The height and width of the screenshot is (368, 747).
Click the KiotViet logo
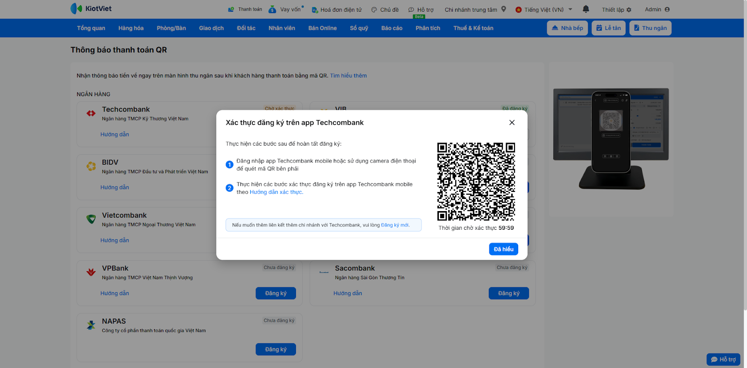91,8
